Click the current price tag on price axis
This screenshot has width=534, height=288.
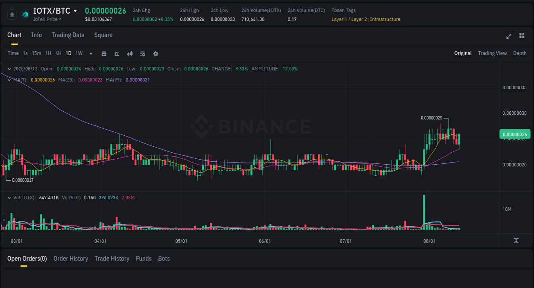[514, 134]
